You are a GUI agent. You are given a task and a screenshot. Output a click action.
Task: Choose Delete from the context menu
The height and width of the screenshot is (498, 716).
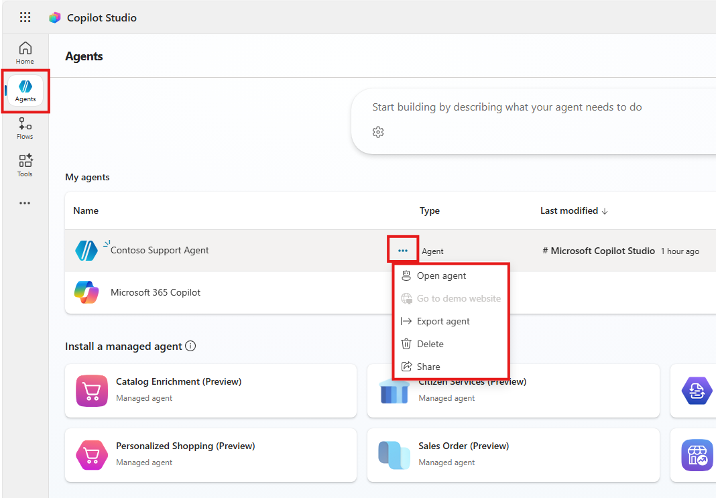pyautogui.click(x=451, y=344)
